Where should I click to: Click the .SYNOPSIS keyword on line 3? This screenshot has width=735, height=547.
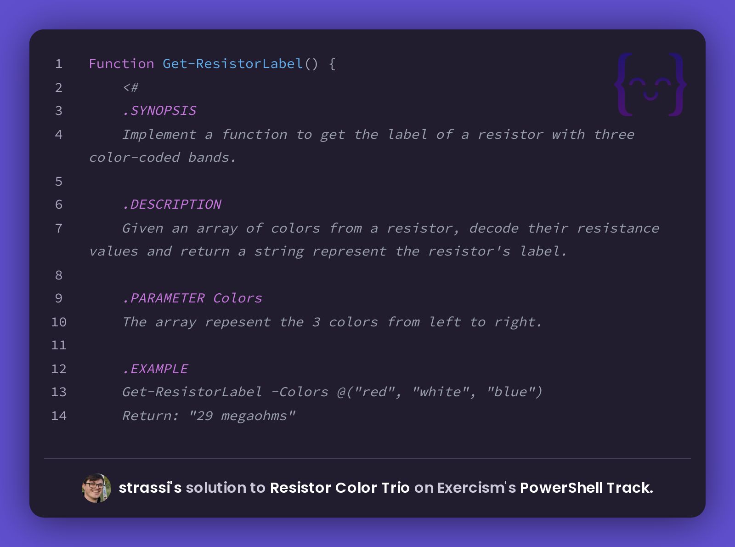[x=159, y=111]
